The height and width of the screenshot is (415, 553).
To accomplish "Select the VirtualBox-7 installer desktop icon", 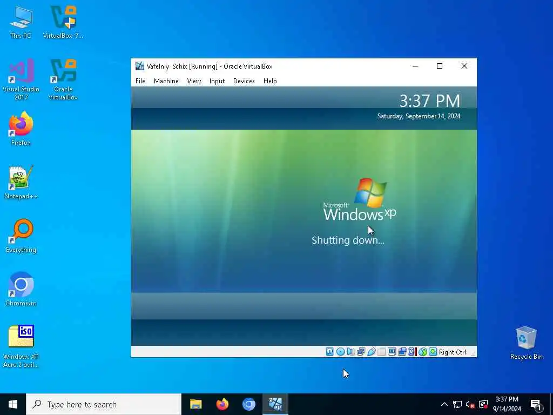I will (63, 22).
